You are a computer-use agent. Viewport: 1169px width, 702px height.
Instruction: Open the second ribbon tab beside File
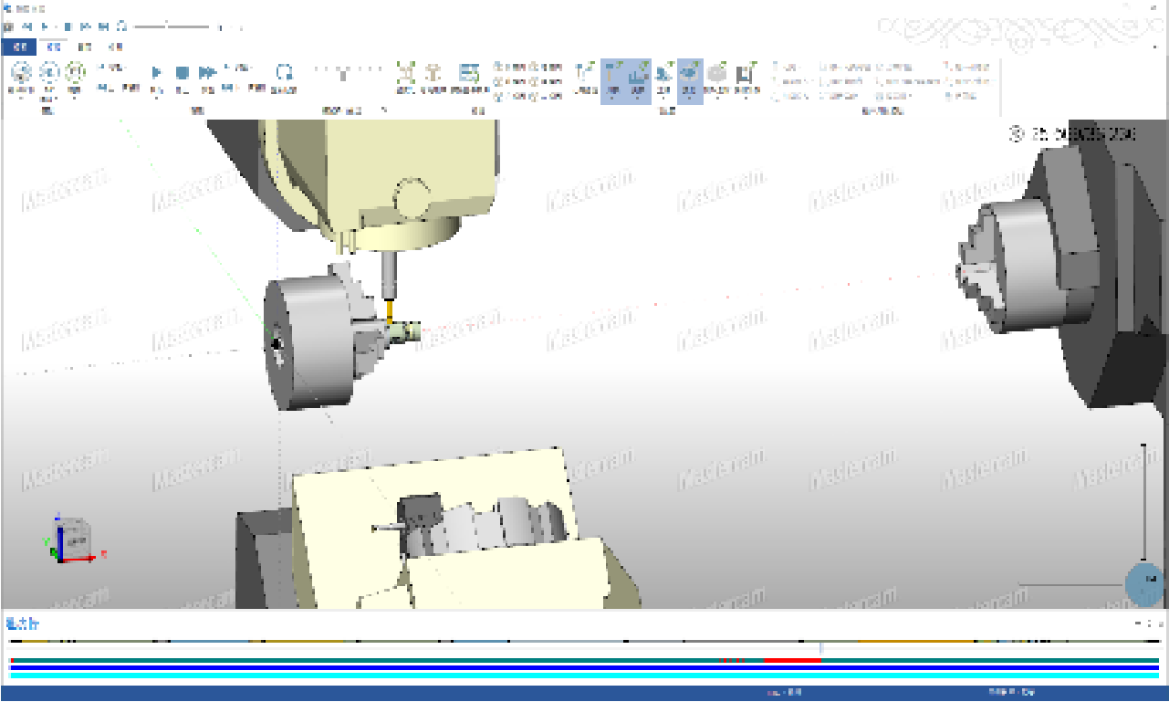[55, 46]
